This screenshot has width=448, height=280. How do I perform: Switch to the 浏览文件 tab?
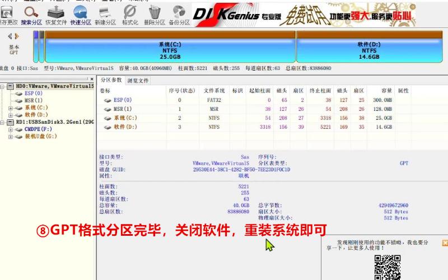coord(138,81)
